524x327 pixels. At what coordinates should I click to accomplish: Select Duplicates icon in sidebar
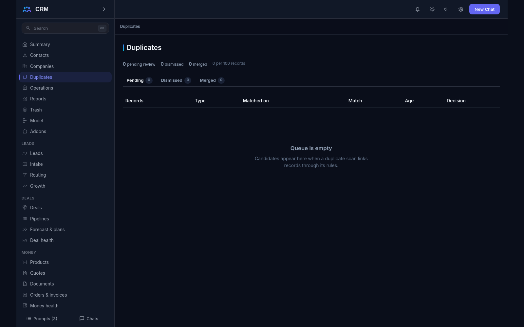click(x=25, y=77)
